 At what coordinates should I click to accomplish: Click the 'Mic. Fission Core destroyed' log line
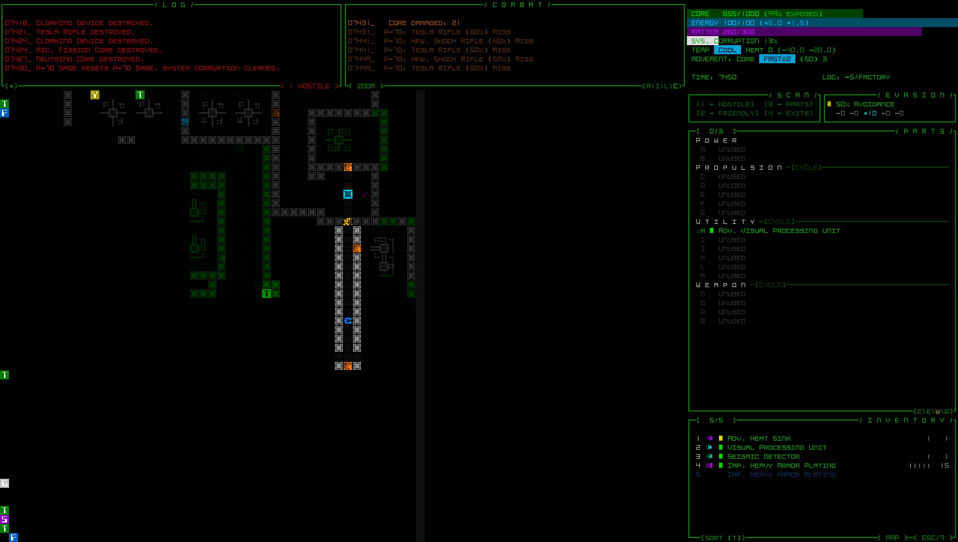pyautogui.click(x=83, y=50)
